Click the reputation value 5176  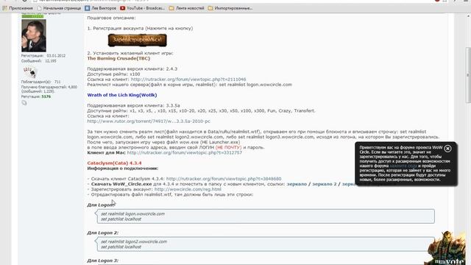(x=46, y=96)
